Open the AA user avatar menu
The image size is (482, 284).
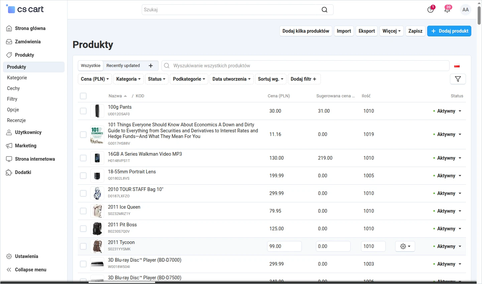pyautogui.click(x=466, y=10)
